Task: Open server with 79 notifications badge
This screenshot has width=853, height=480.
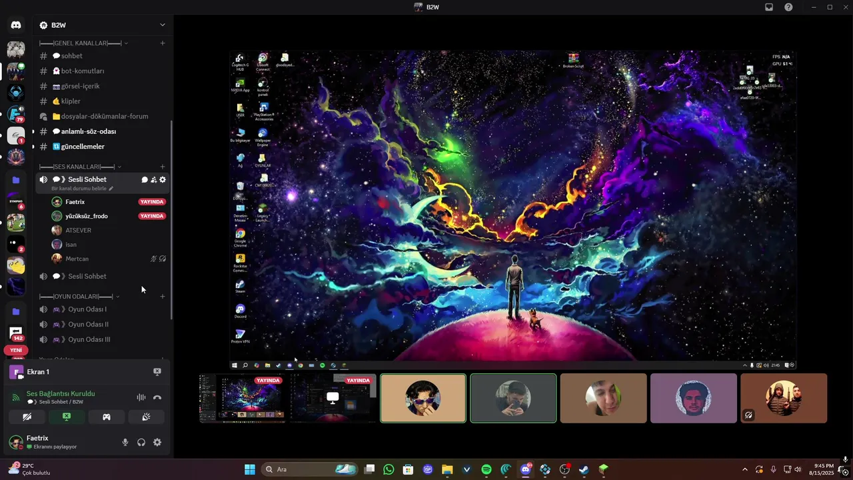Action: 16,114
